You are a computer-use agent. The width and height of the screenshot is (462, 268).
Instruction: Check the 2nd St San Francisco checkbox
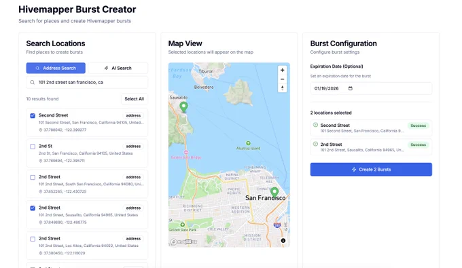33,147
